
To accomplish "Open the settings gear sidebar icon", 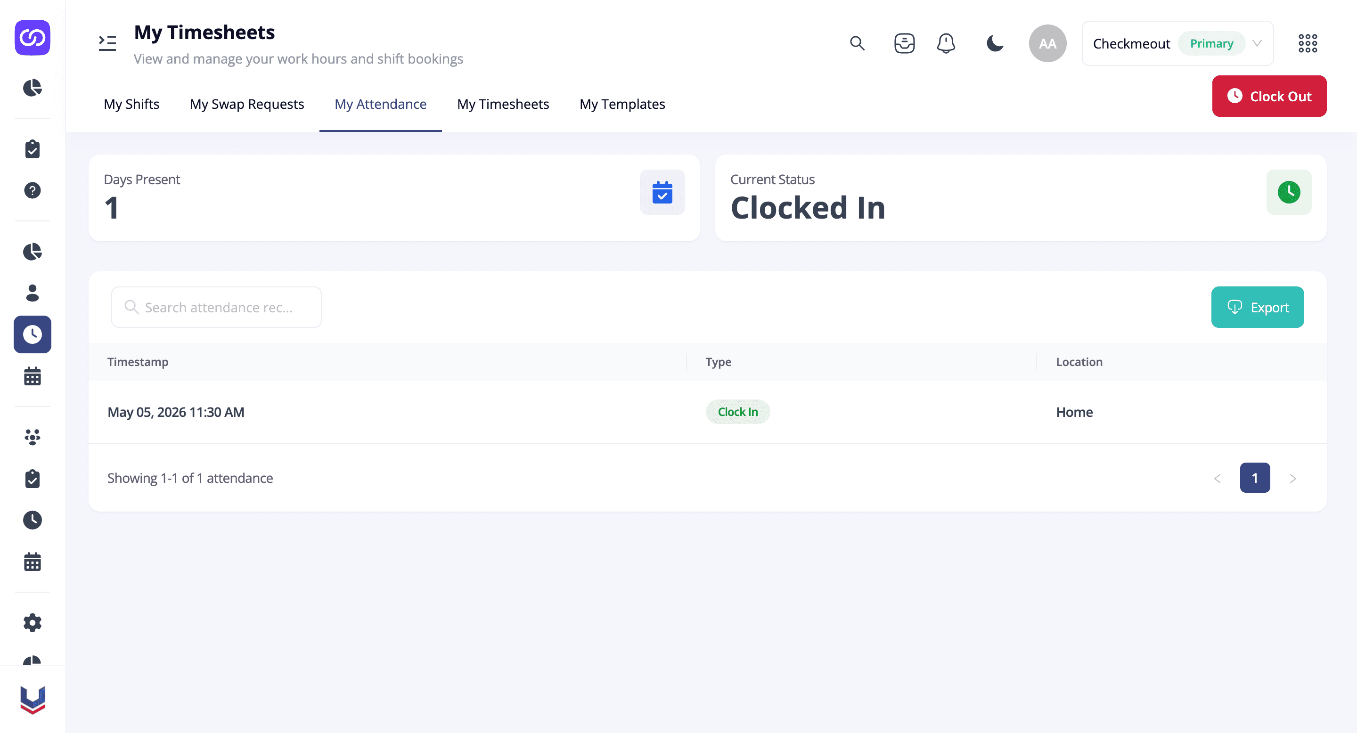I will 33,623.
